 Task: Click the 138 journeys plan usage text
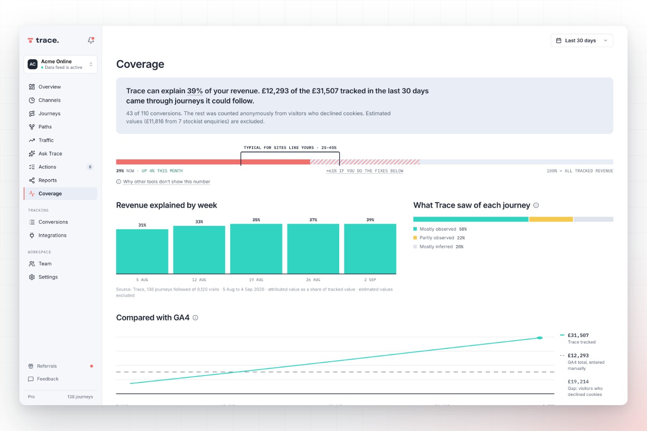(x=80, y=397)
